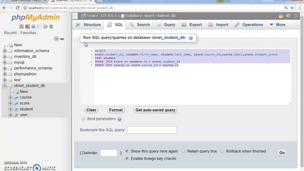Viewport: 304px width, 171px height.
Task: Expand the course table node
Action: point(10,97)
